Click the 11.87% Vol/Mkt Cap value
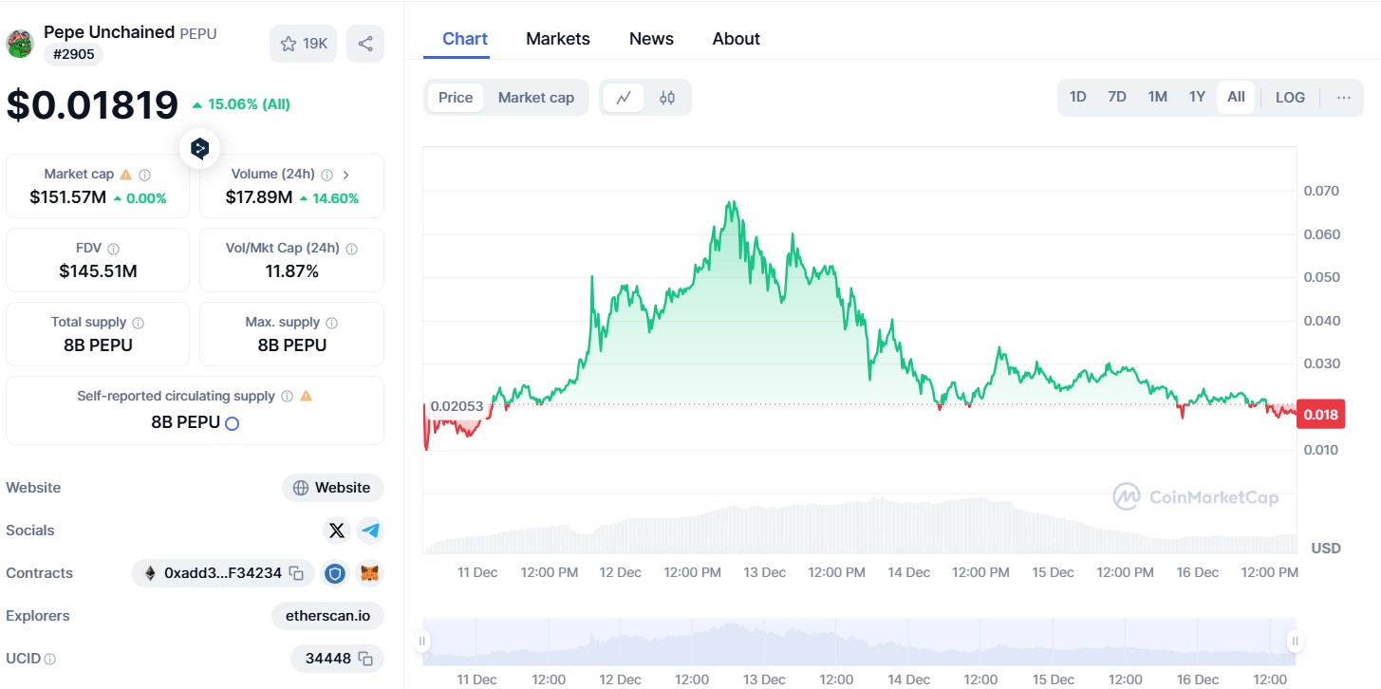This screenshot has height=689, width=1381. point(291,271)
